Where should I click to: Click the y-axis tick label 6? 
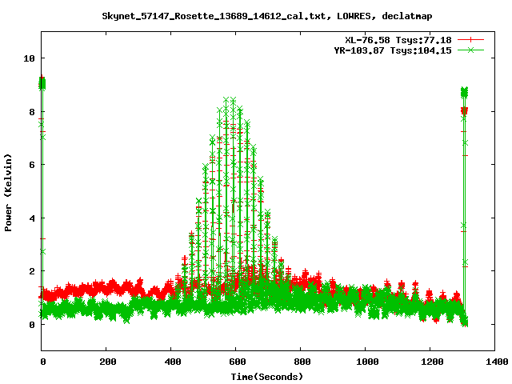coord(32,165)
